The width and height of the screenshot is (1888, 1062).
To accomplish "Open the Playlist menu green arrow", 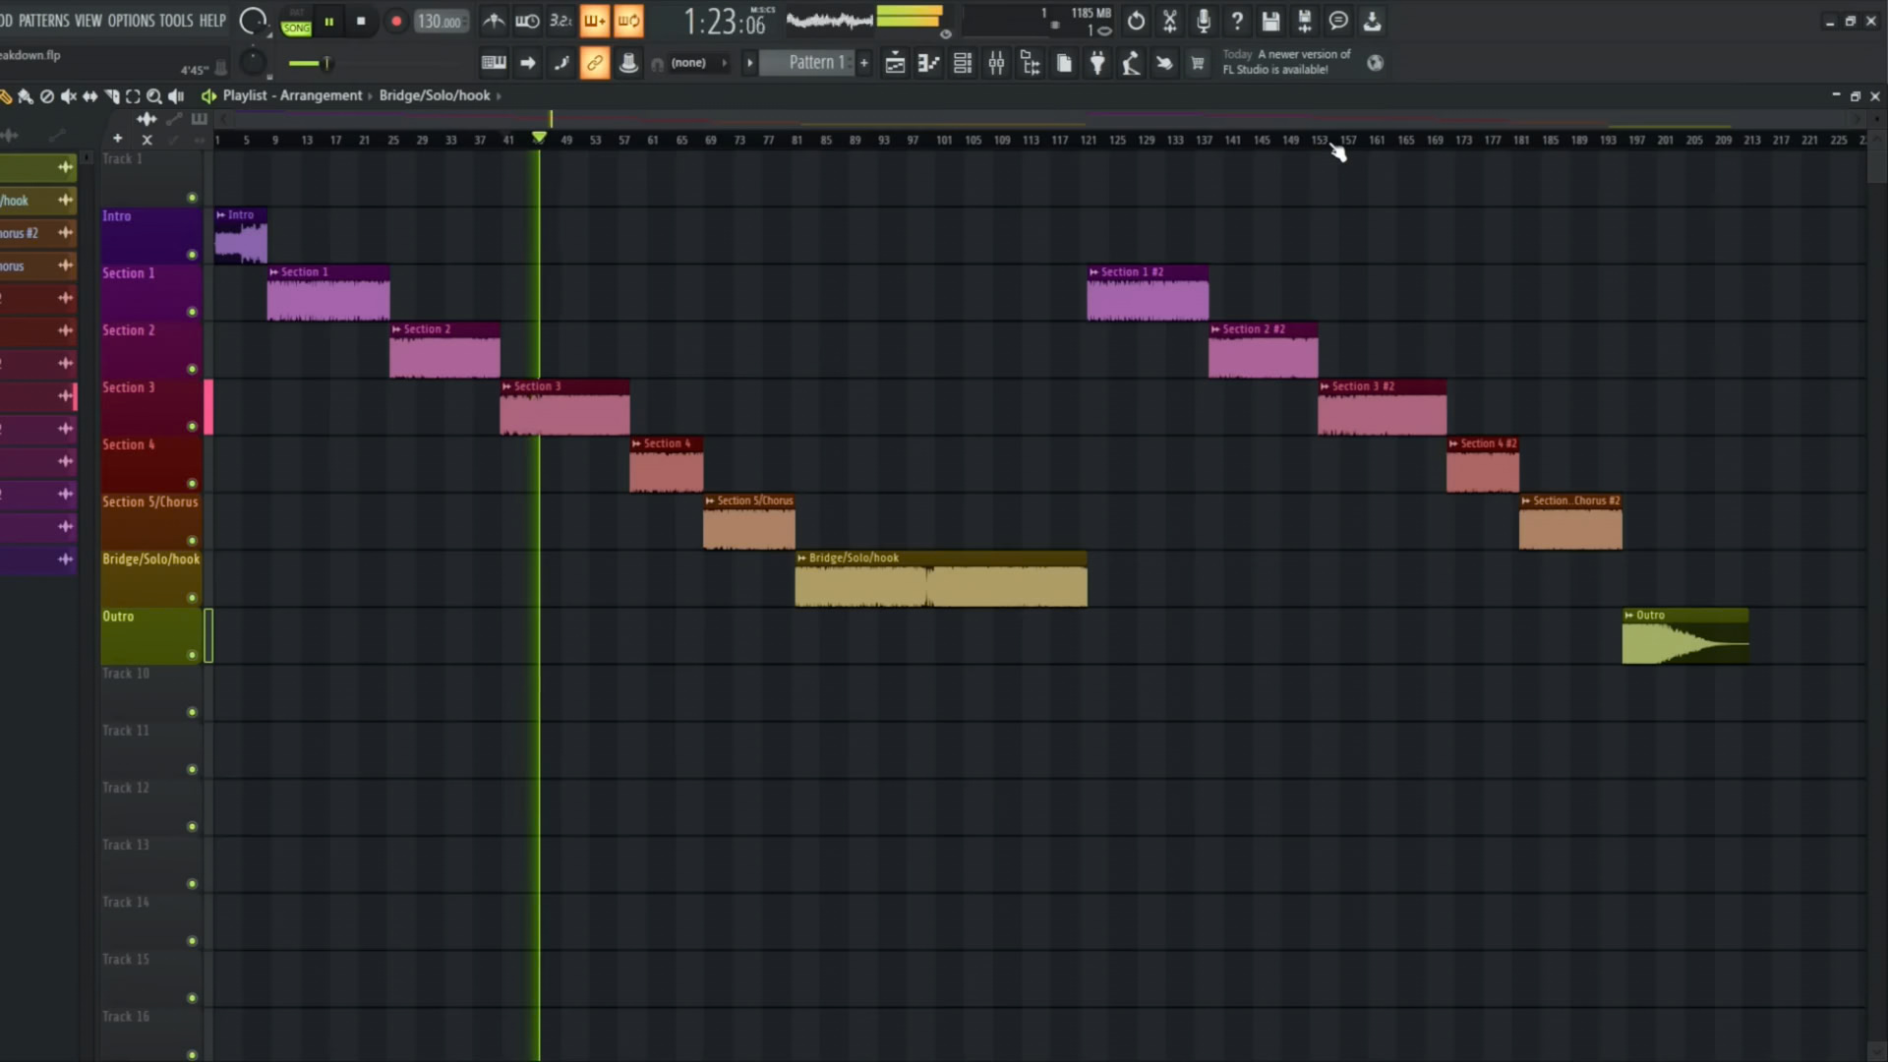I will 208,95.
